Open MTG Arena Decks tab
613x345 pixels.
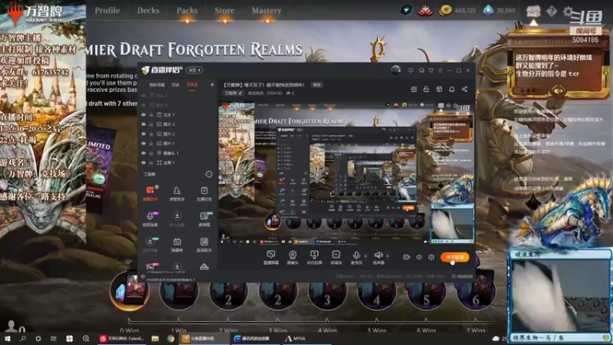[x=148, y=11]
